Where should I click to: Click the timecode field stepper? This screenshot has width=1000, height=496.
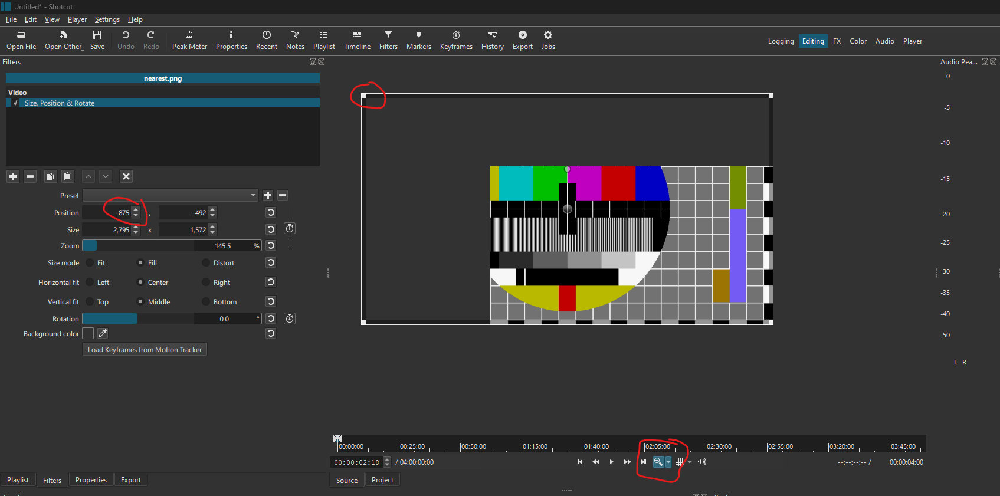click(x=387, y=462)
